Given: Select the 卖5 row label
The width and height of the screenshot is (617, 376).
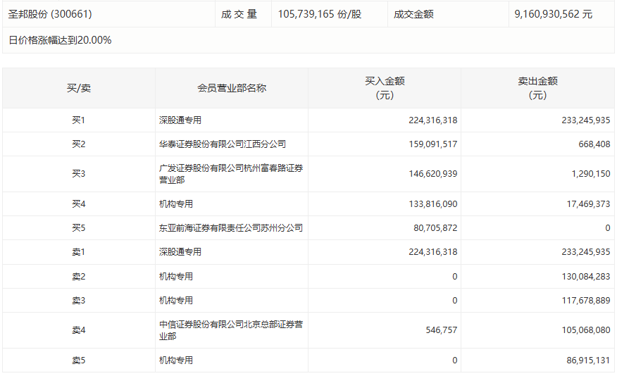Looking at the screenshot, I should pos(79,361).
